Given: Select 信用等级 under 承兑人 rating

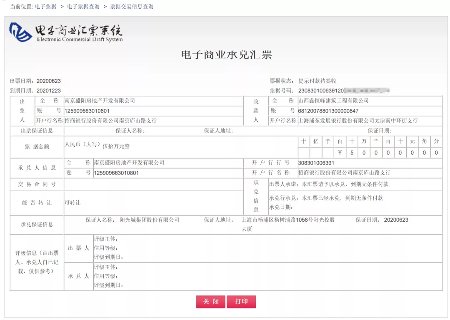Looking at the screenshot, I should [x=105, y=276].
